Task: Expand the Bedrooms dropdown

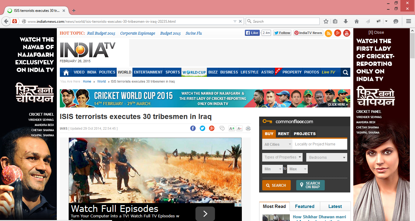Action: pyautogui.click(x=327, y=157)
